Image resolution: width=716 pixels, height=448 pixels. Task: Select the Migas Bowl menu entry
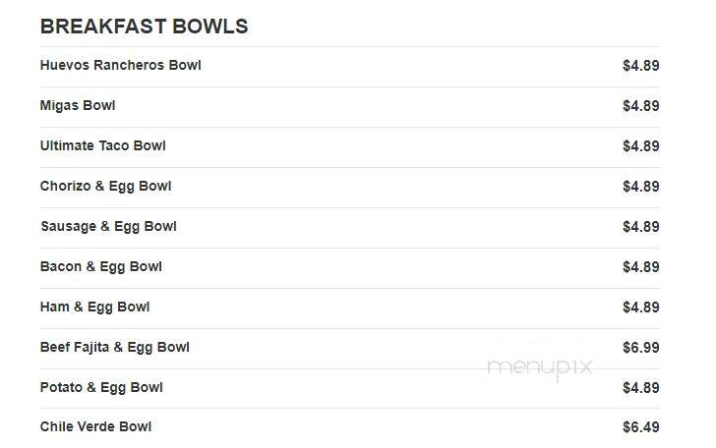(78, 106)
